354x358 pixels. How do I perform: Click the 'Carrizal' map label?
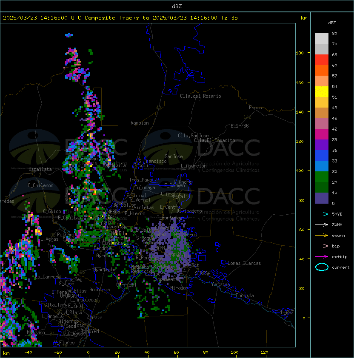[x=126, y=285]
